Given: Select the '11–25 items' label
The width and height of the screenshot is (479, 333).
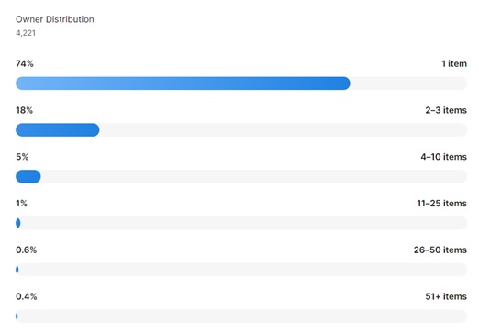Looking at the screenshot, I should (442, 204).
